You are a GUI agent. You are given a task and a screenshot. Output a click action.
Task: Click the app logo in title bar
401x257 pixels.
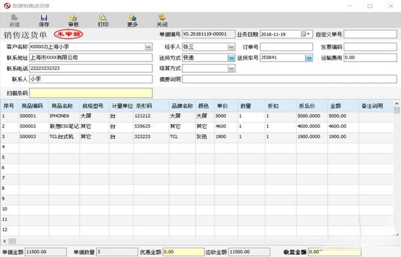tap(7, 5)
